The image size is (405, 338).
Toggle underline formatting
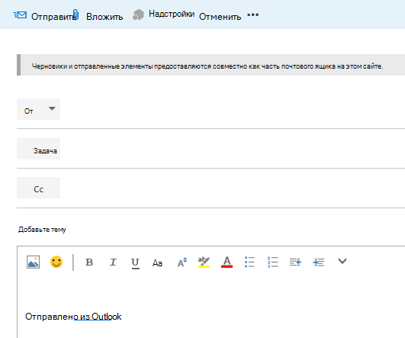pyautogui.click(x=135, y=263)
